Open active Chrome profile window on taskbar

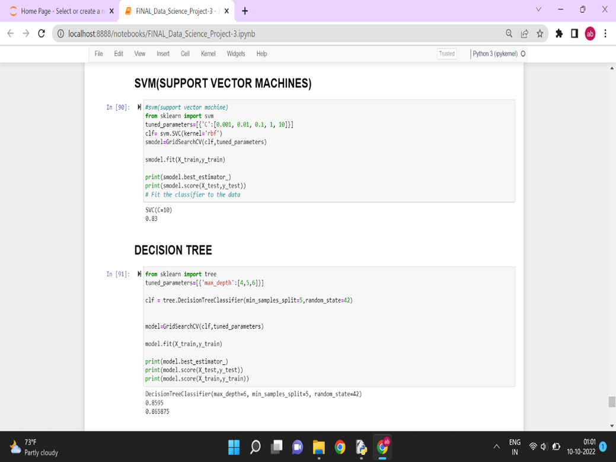tap(382, 447)
